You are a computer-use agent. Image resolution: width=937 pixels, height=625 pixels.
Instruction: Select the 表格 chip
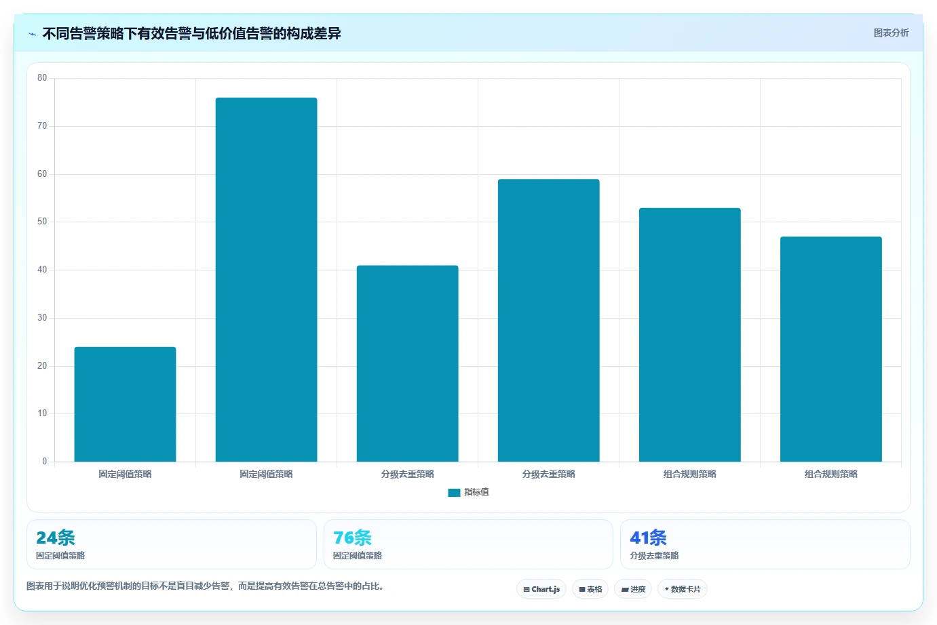coord(590,589)
